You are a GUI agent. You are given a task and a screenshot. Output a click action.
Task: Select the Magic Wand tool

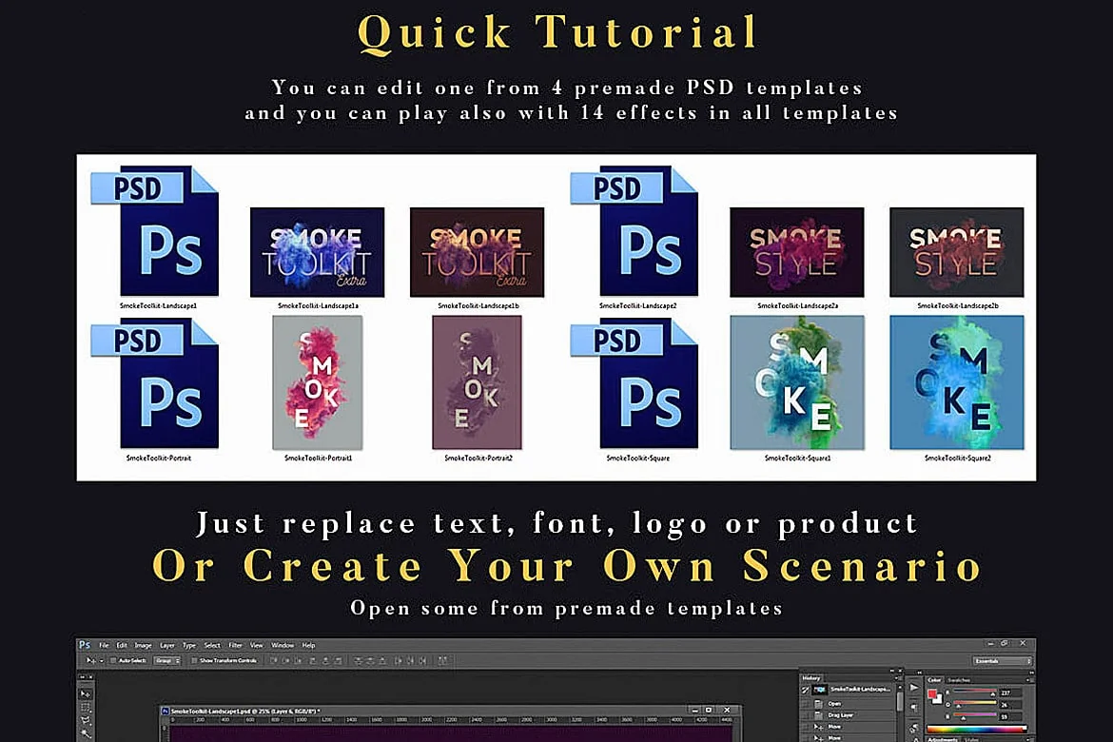tap(86, 733)
